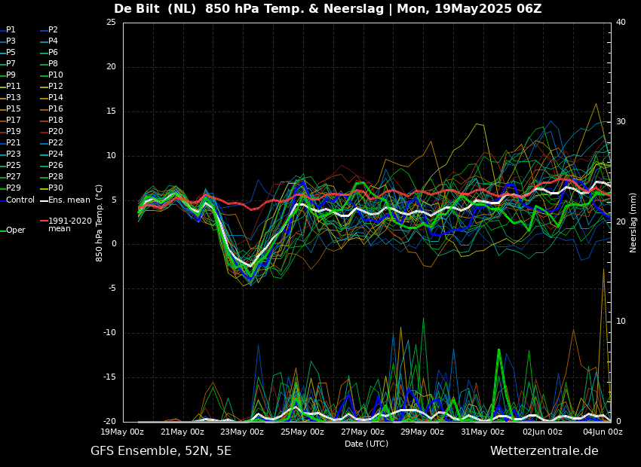
Task: Click the Neerslag (mm) right axis label
Action: tap(633, 222)
